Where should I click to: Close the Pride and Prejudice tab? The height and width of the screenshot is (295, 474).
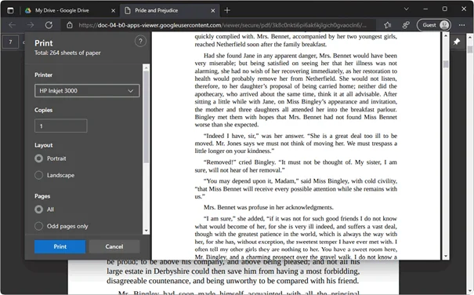[x=213, y=11]
